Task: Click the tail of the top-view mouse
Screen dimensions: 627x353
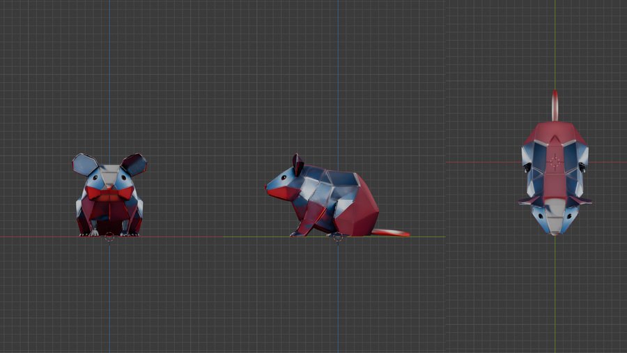Action: point(555,105)
